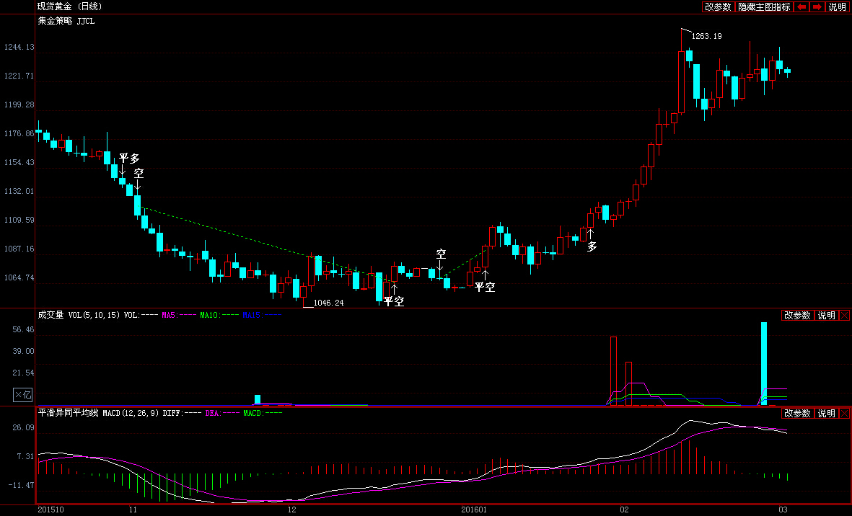Click the 201601 date axis label
Viewport: 852px width, 516px height.
[475, 510]
